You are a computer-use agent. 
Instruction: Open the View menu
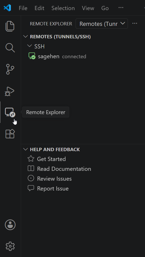point(88,8)
